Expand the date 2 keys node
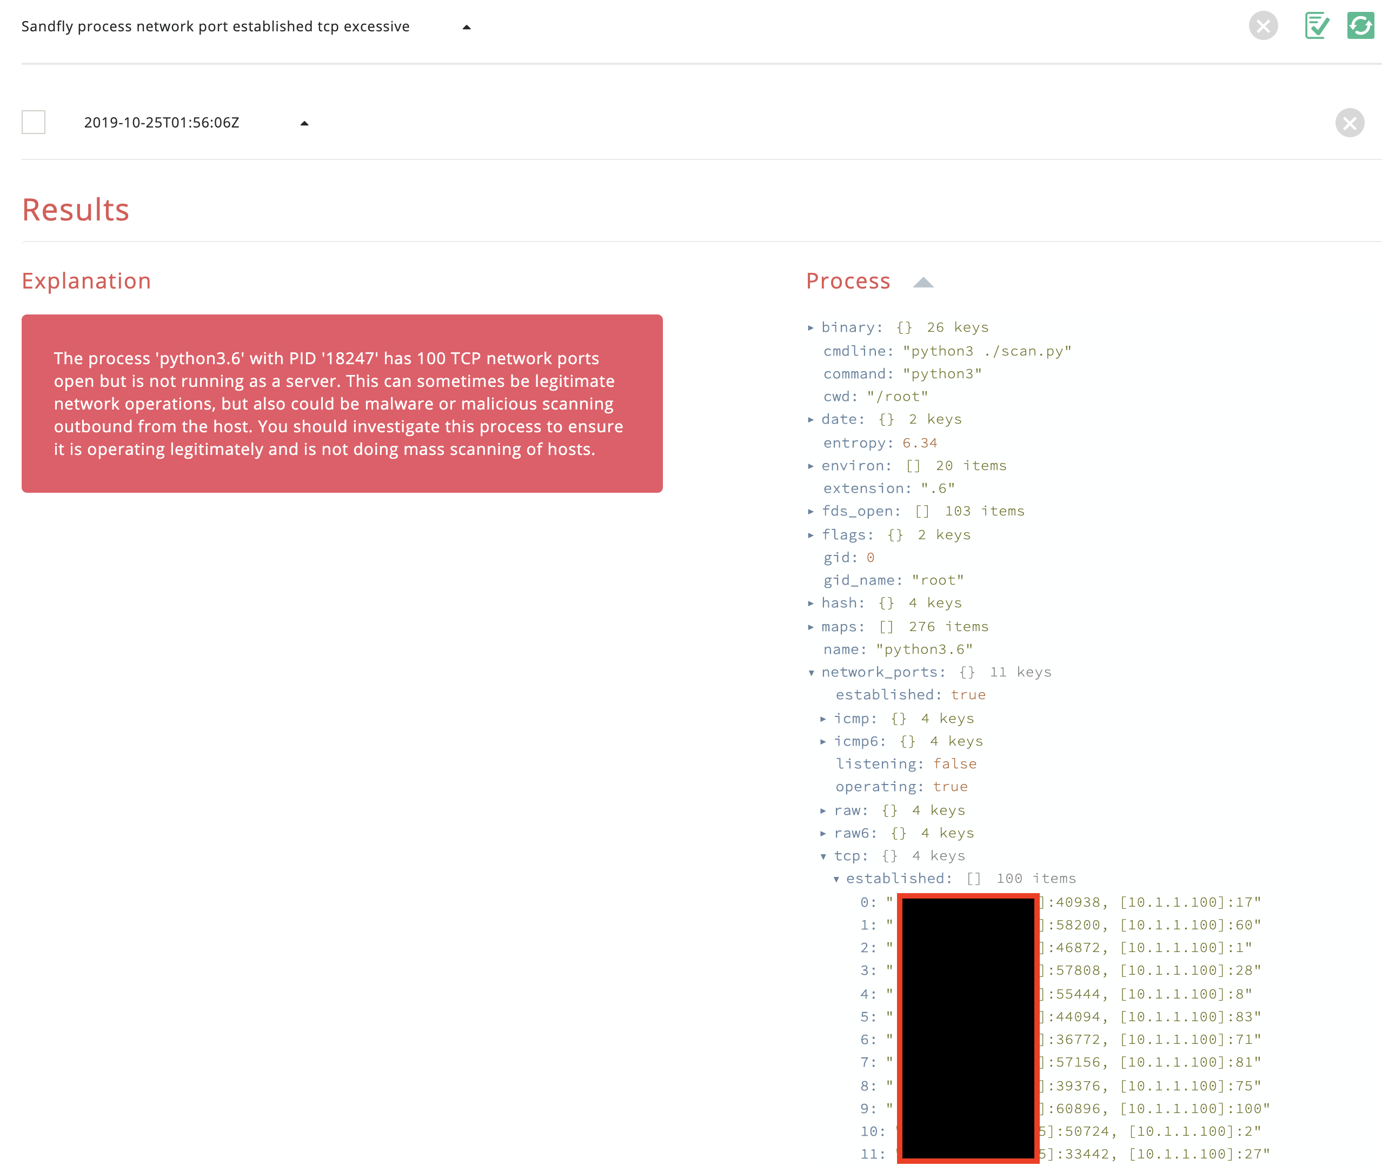Viewport: 1382px width, 1166px height. pos(810,420)
